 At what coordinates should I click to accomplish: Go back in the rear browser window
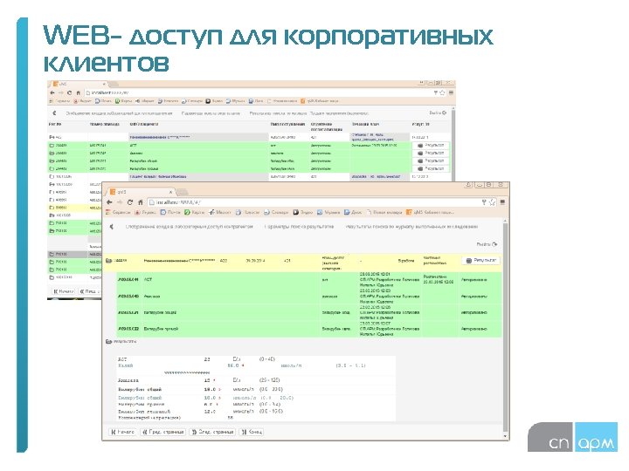52,93
